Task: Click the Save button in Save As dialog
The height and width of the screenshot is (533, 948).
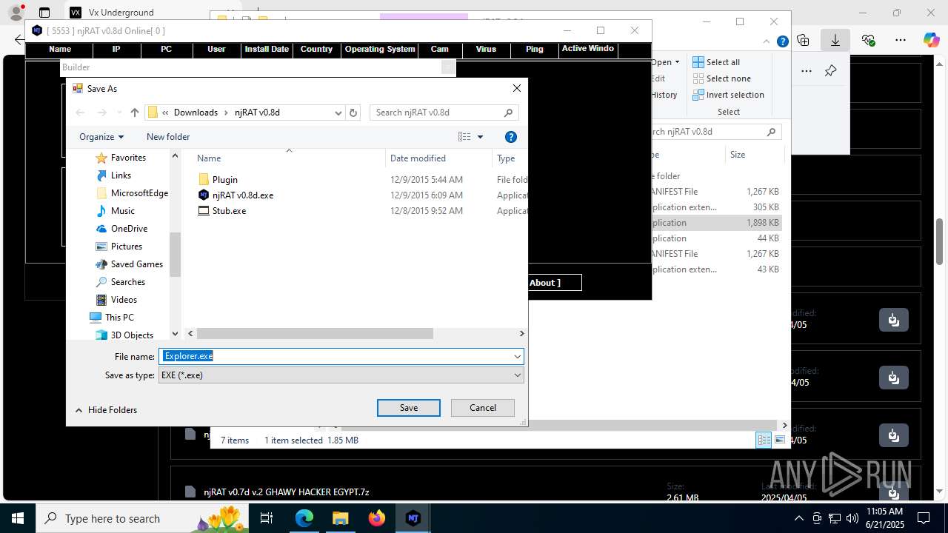Action: pyautogui.click(x=409, y=408)
